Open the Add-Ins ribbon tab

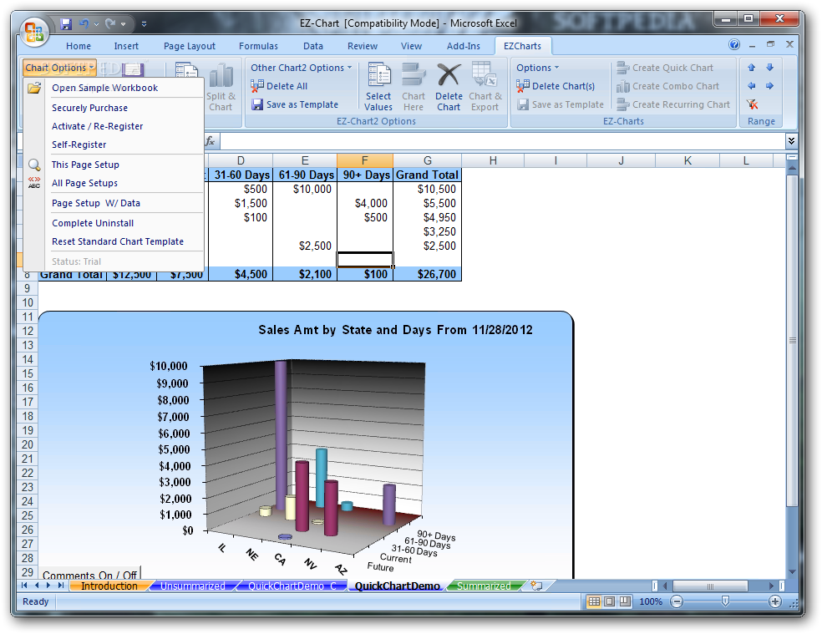[x=464, y=46]
